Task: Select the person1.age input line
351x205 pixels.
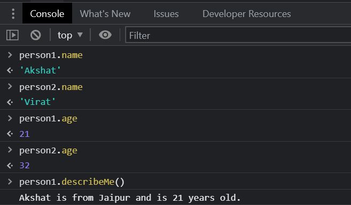Action: coord(48,119)
